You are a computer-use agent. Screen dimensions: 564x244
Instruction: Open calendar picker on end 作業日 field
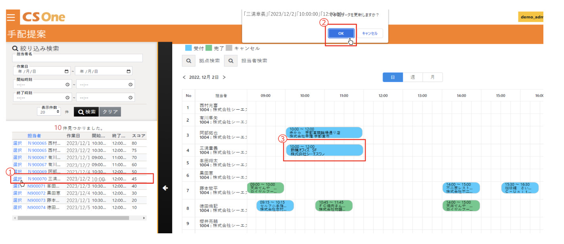[x=128, y=71]
